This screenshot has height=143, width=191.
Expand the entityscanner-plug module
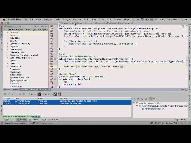point(7,44)
